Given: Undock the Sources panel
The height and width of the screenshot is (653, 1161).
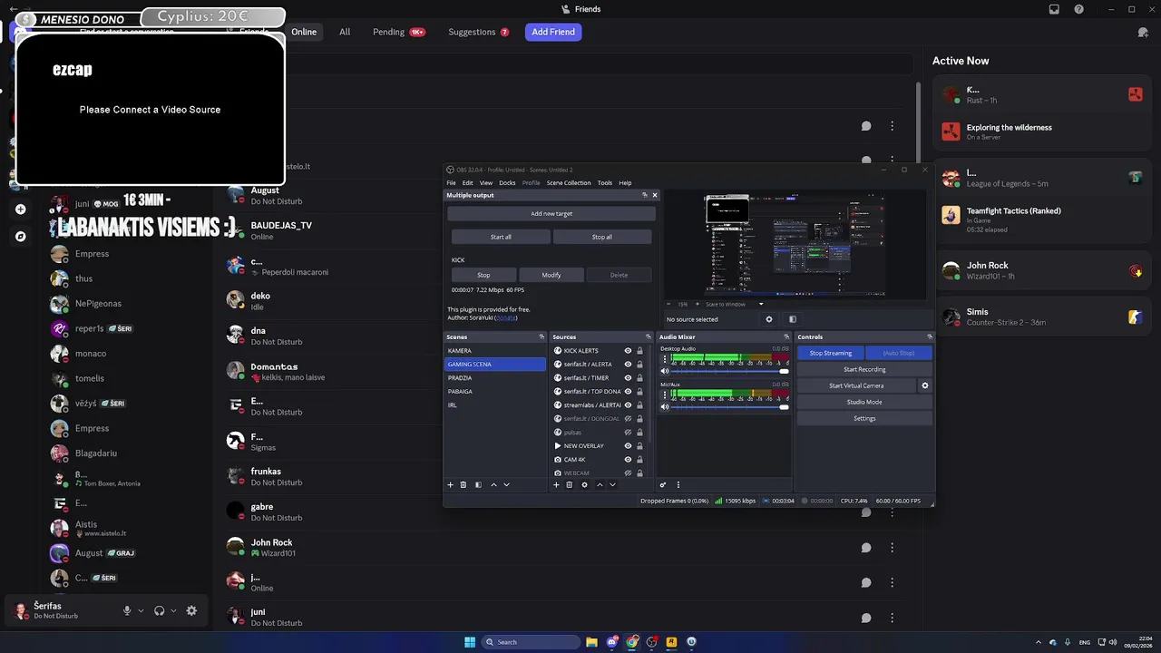Looking at the screenshot, I should pos(647,337).
